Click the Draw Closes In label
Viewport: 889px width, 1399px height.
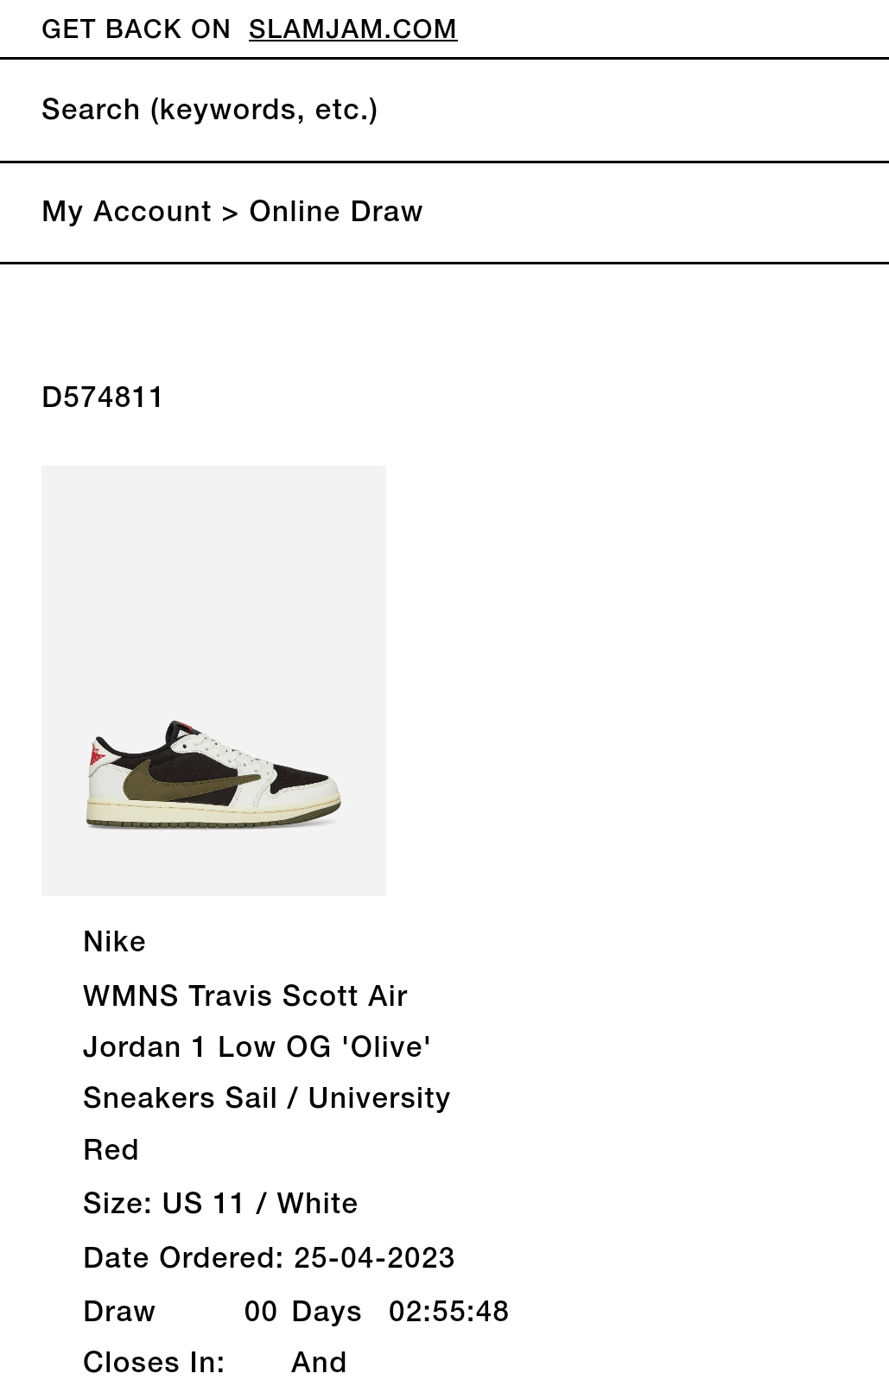tap(154, 1337)
